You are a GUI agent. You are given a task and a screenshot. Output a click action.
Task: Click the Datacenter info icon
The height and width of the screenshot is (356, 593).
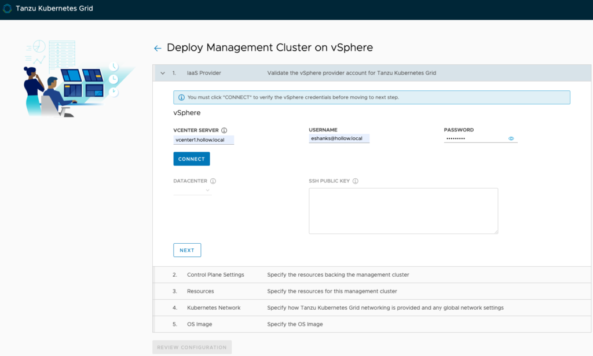(x=213, y=181)
